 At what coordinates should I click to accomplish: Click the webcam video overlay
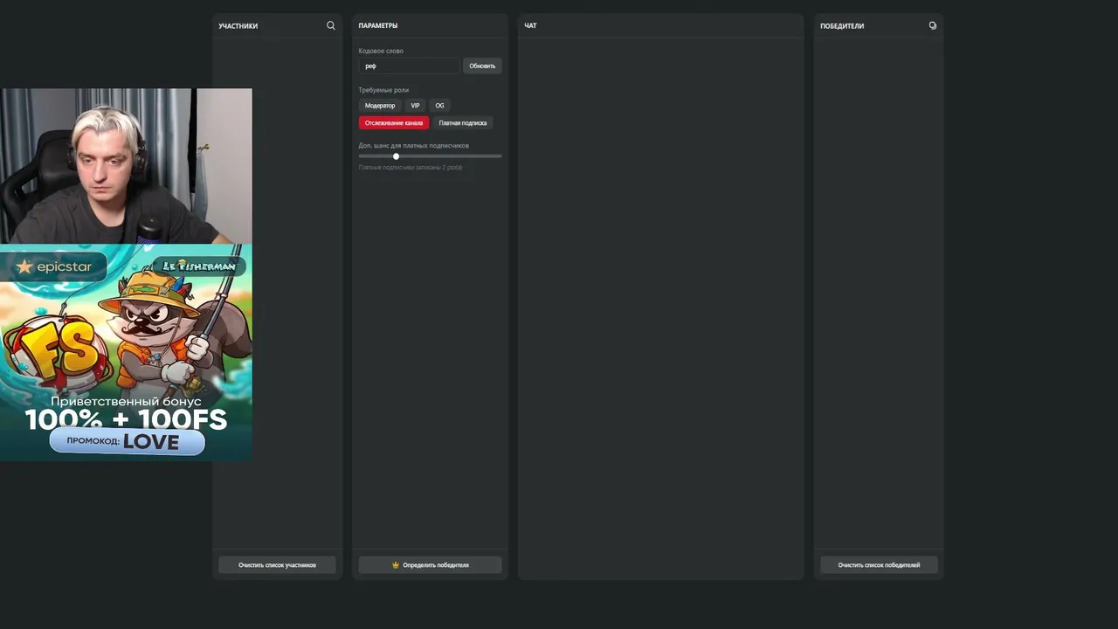click(x=126, y=166)
